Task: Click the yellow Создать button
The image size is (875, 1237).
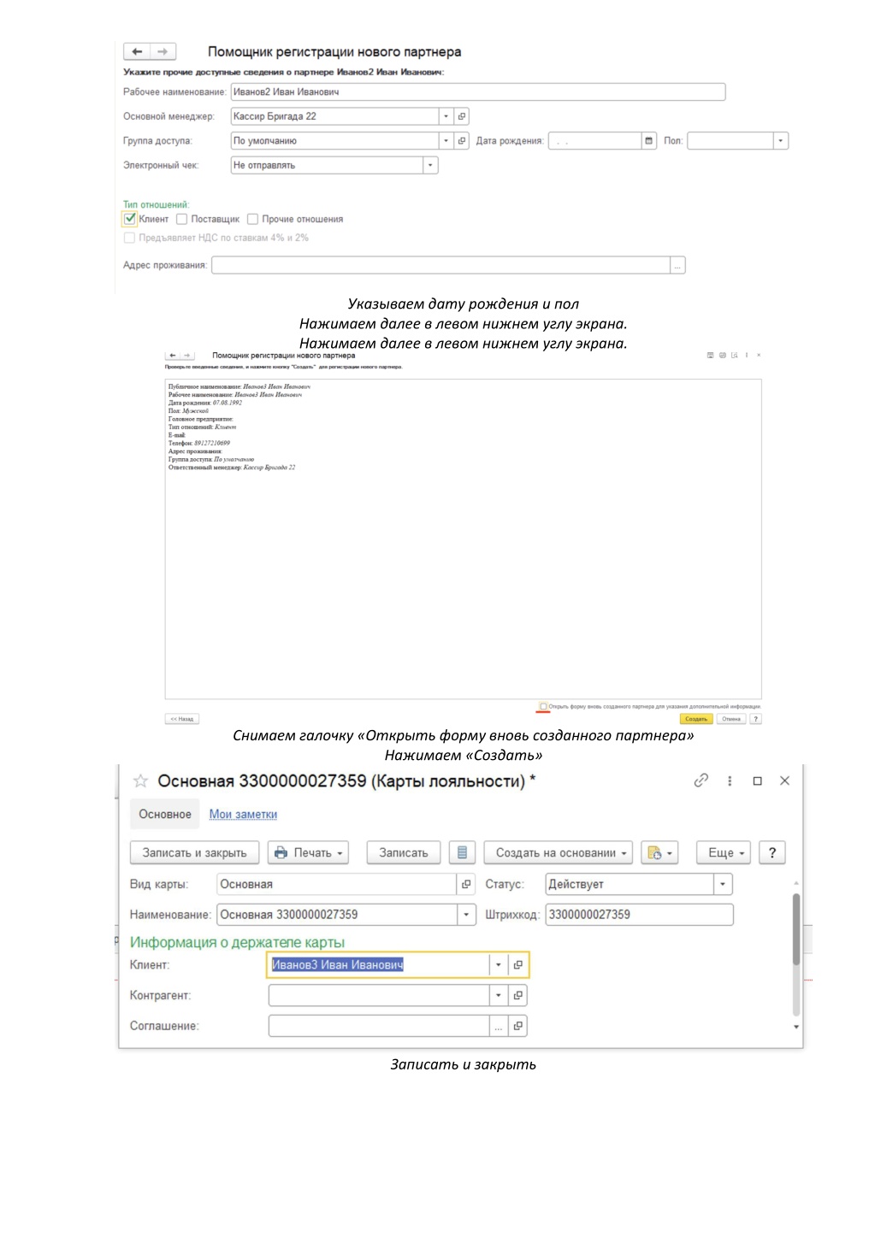Action: [696, 719]
